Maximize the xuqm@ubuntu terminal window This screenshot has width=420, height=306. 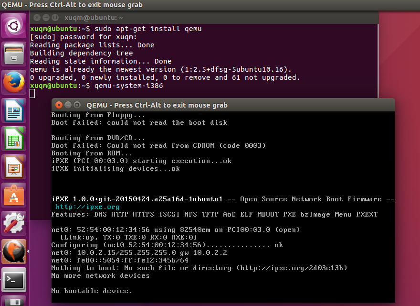point(55,18)
